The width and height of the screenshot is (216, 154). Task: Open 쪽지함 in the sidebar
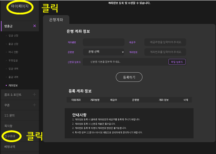8,126
